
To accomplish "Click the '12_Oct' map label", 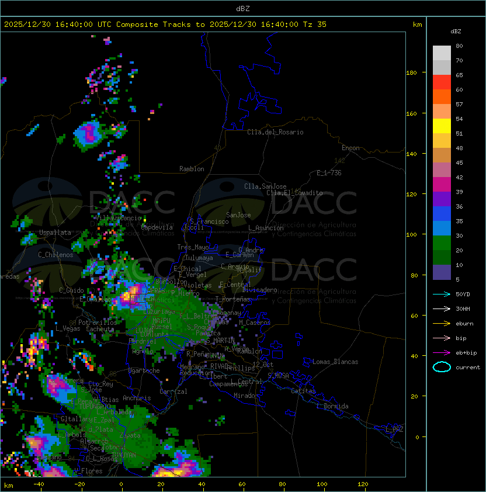I will click(x=263, y=365).
